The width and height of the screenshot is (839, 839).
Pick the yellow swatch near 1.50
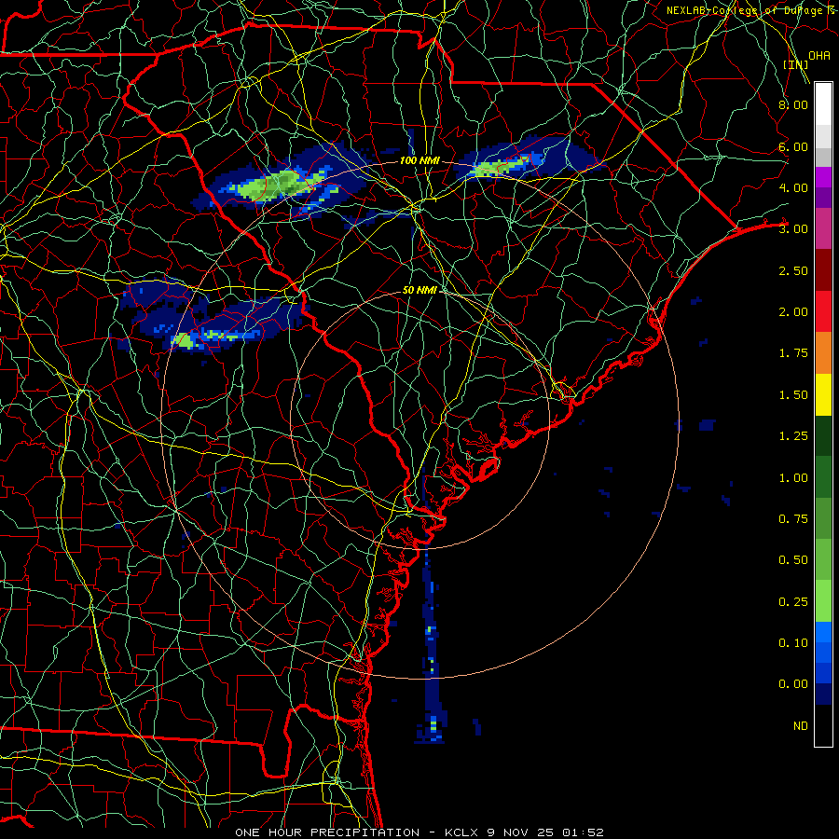pos(823,395)
